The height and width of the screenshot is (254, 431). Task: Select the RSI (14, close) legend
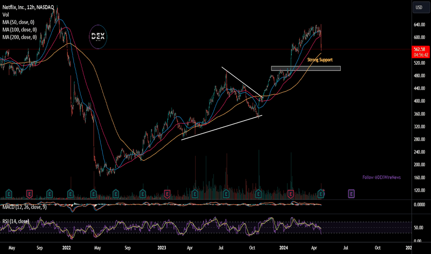pos(16,221)
